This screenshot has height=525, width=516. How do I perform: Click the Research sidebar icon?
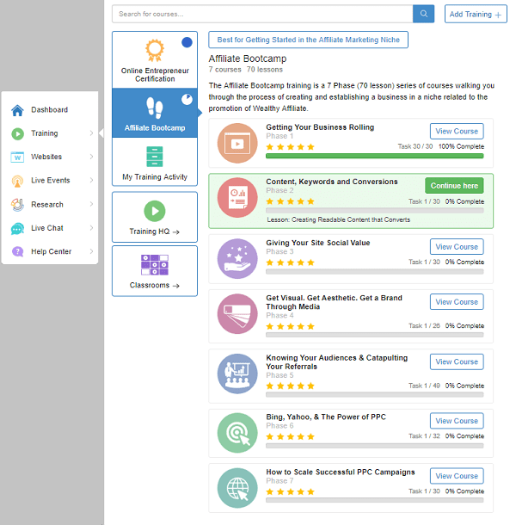(17, 205)
